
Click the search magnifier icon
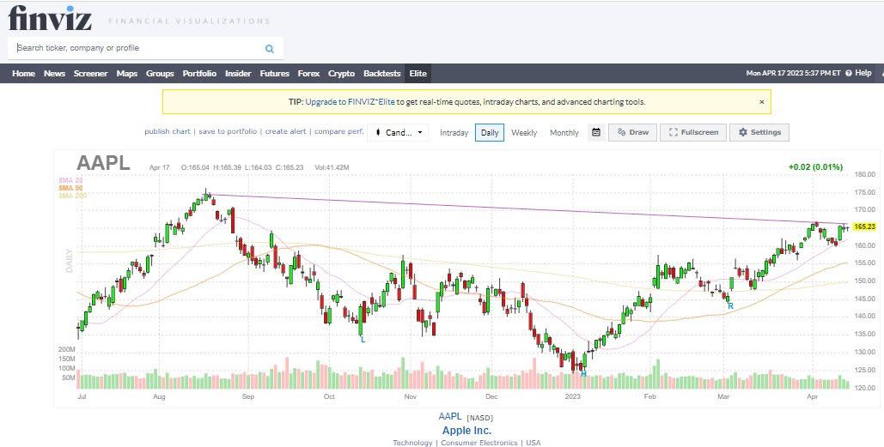[270, 48]
